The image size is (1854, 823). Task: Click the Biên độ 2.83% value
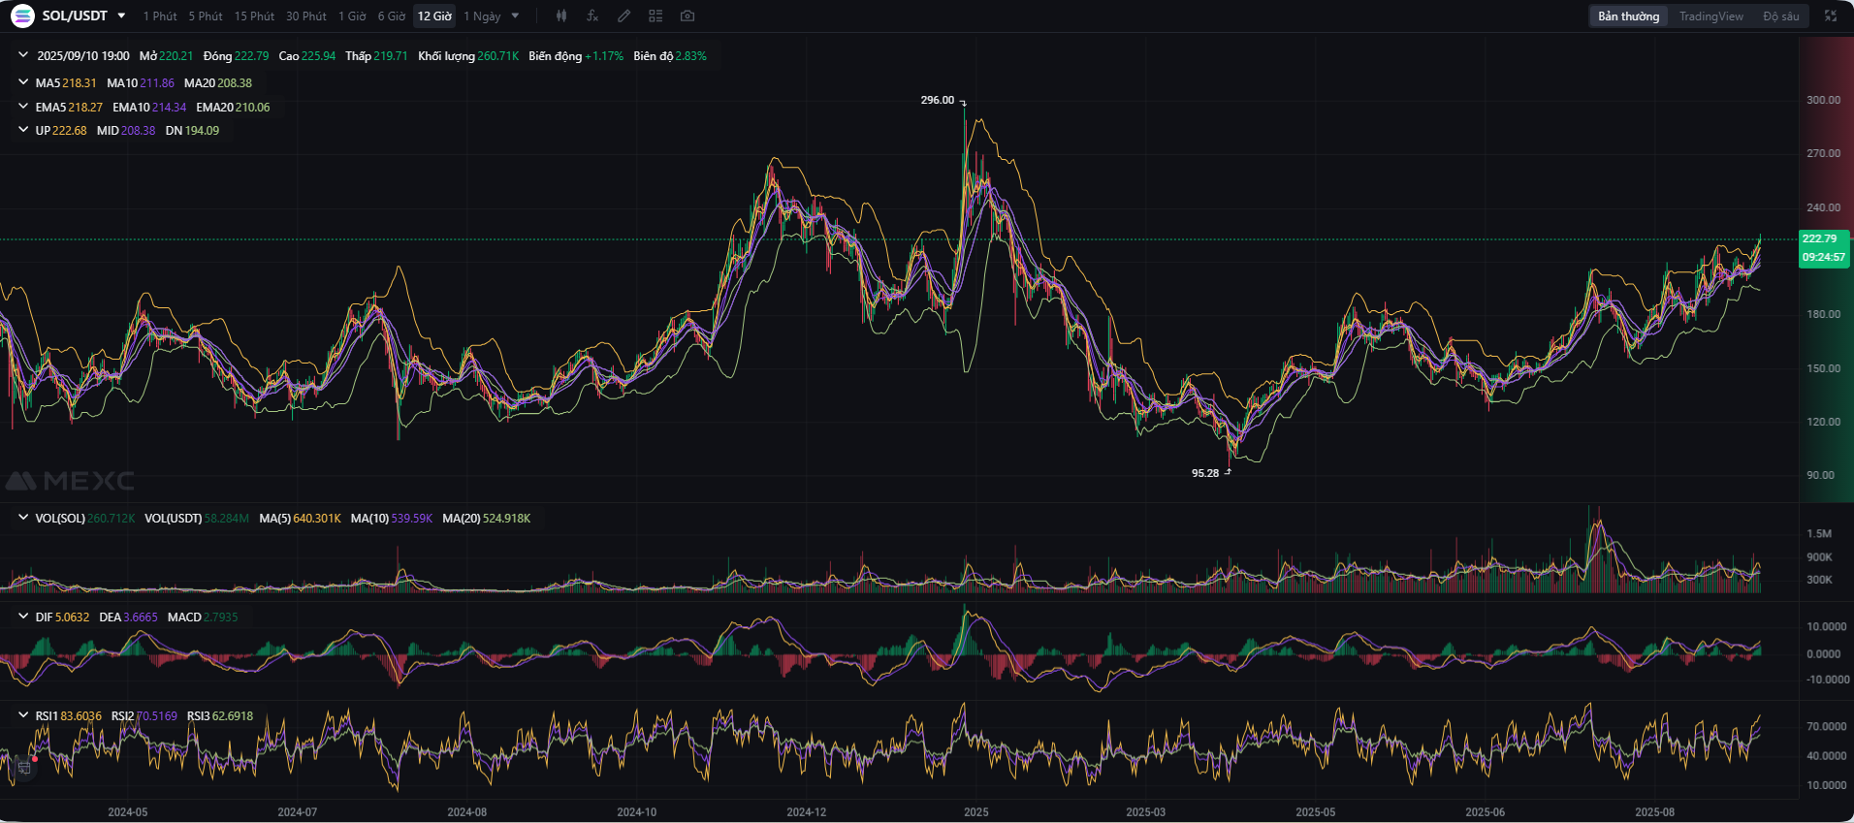[670, 56]
